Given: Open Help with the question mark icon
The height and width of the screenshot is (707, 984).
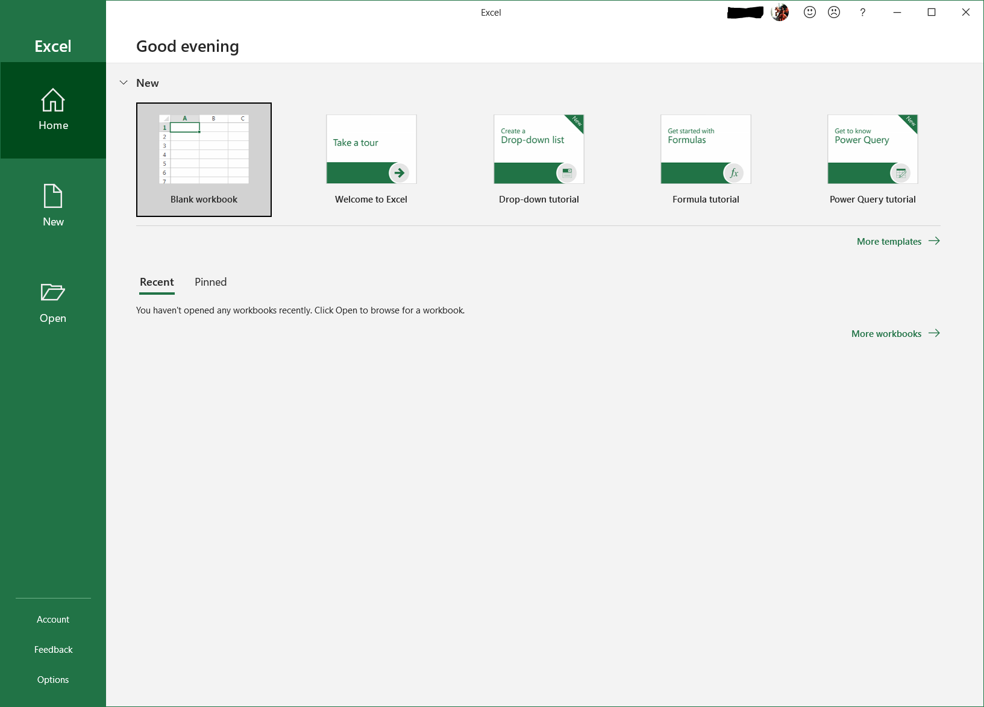Looking at the screenshot, I should [863, 12].
